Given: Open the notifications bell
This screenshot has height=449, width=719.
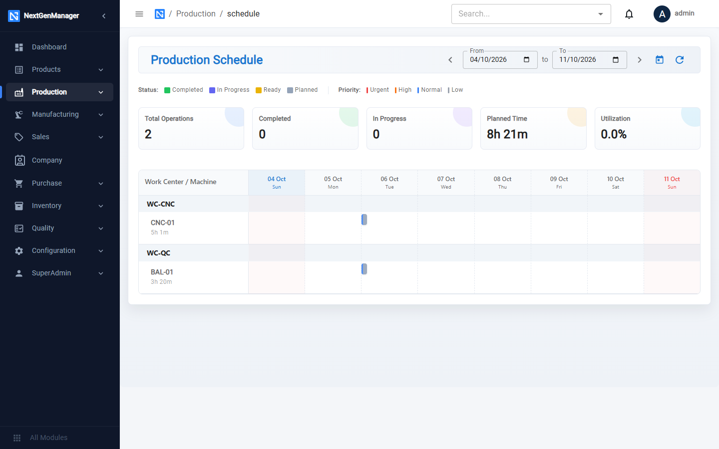Looking at the screenshot, I should [x=629, y=14].
